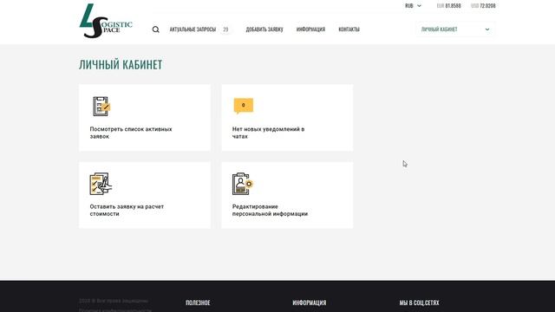555x312 pixels.
Task: Click the yellow chat notification bubble icon
Action: click(244, 106)
